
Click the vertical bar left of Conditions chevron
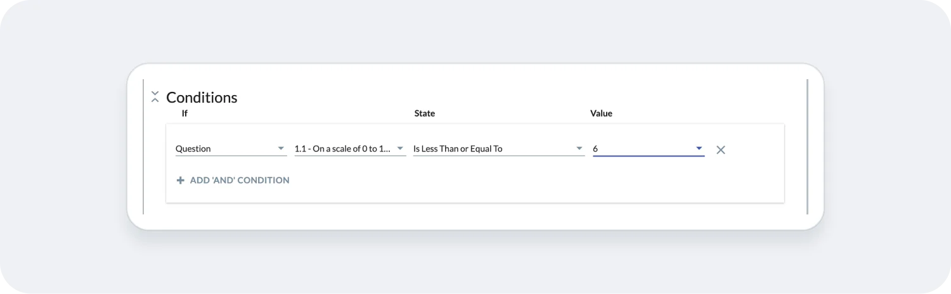(x=144, y=146)
